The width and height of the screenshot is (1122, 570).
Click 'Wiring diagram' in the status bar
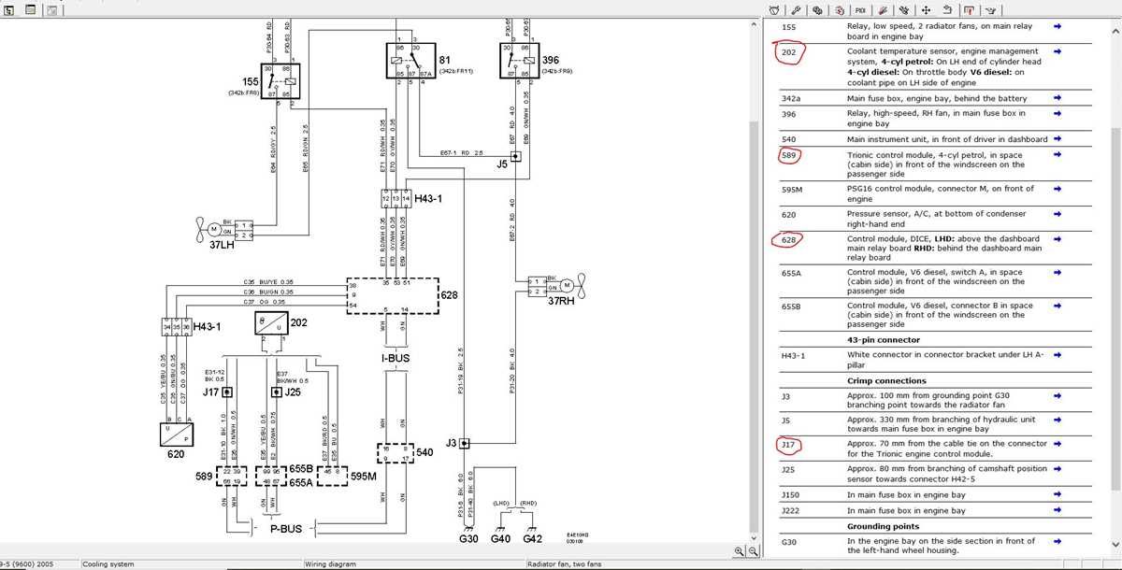[x=330, y=564]
